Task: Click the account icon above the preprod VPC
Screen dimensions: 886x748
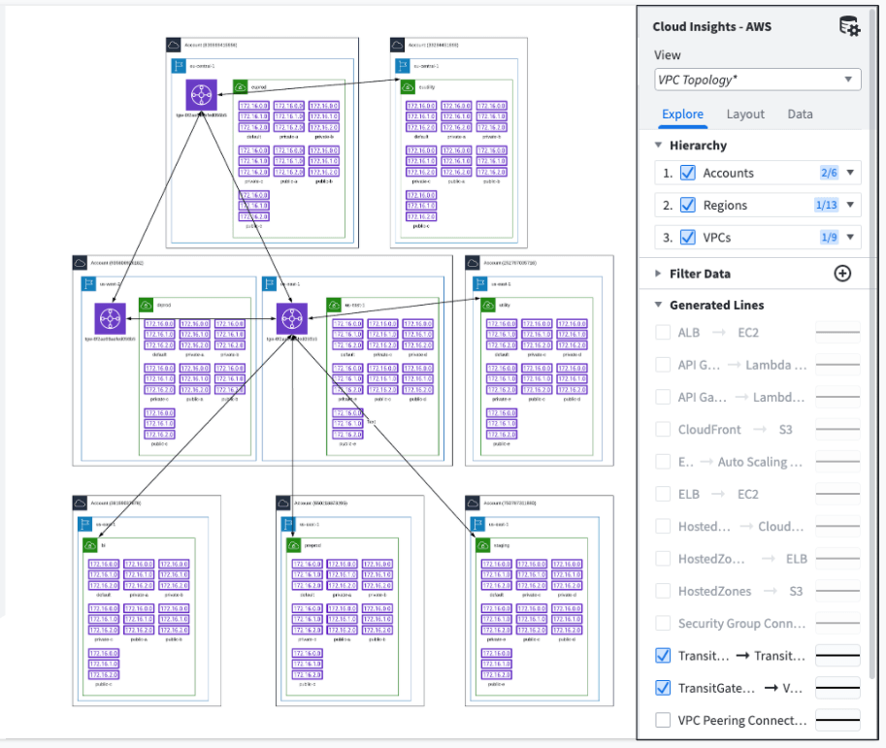Action: click(x=283, y=503)
